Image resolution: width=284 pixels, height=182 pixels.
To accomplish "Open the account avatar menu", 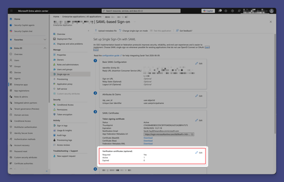I will click(x=272, y=11).
